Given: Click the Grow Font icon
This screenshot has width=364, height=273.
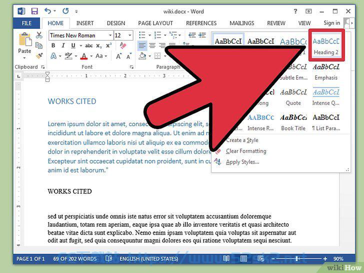Looking at the screenshot, I should pyautogui.click(x=118, y=56).
